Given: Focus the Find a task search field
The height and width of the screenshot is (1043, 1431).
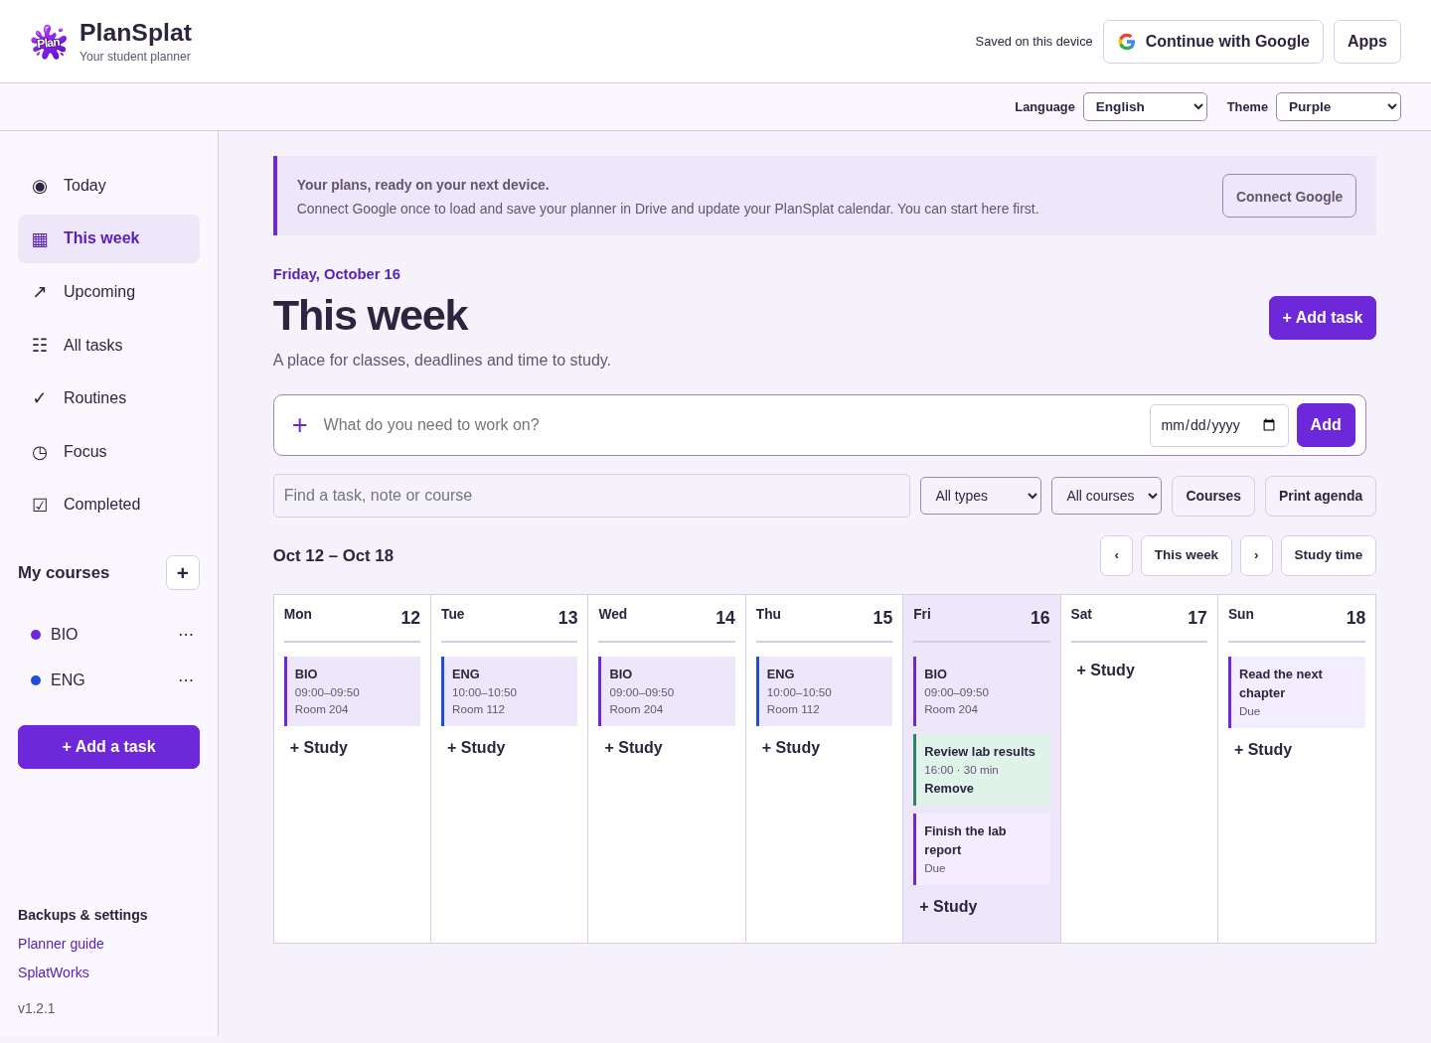Looking at the screenshot, I should coord(591,496).
